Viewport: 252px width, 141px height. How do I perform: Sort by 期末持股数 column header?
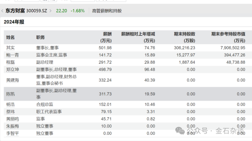point(184,37)
